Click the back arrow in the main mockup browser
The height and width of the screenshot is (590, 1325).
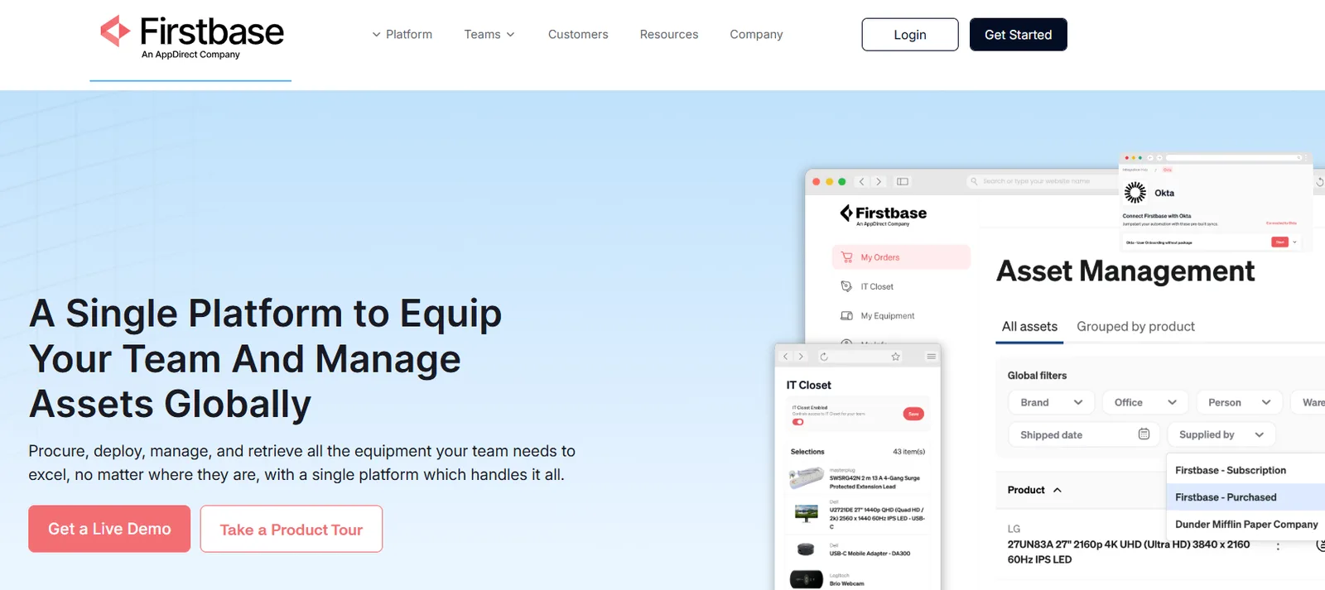(862, 181)
